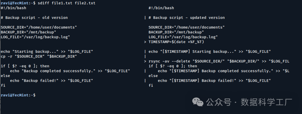The height and width of the screenshot is (114, 302).
Task: Click the right pane's [$TIMESTAMP] Backup failed! line
Action: pos(214,81)
